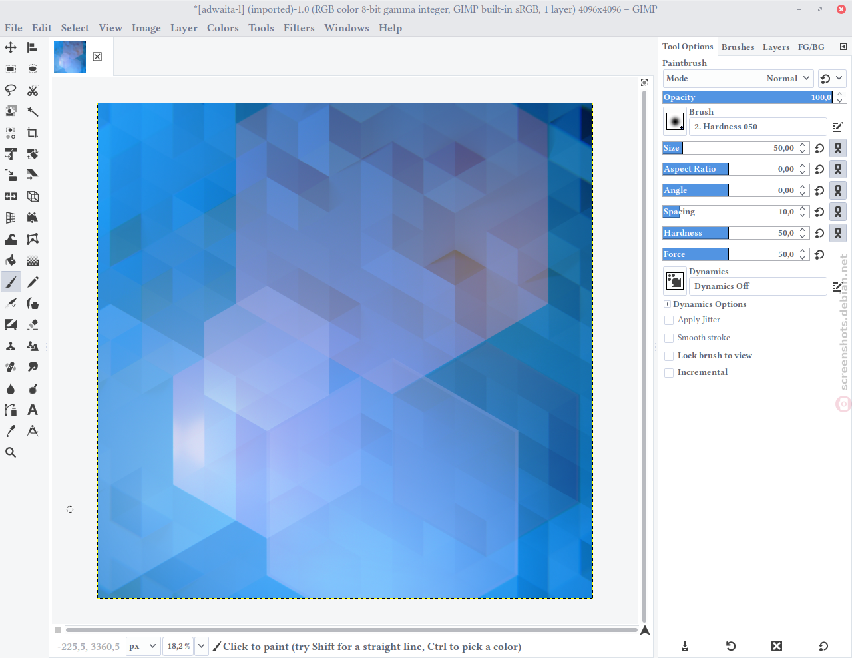Select the Bucket Fill tool
Image resolution: width=852 pixels, height=658 pixels.
11,260
